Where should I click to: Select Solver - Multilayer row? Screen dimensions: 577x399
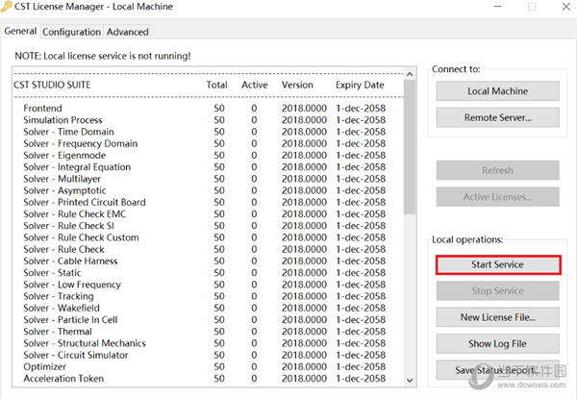point(204,179)
